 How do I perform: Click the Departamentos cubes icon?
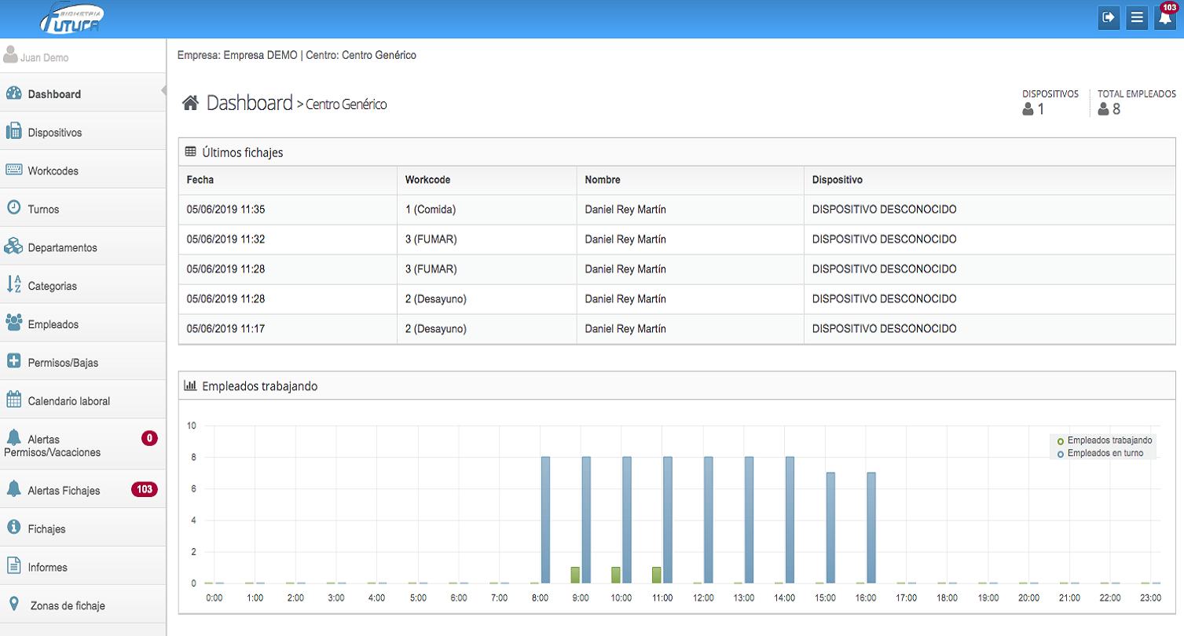pos(13,247)
